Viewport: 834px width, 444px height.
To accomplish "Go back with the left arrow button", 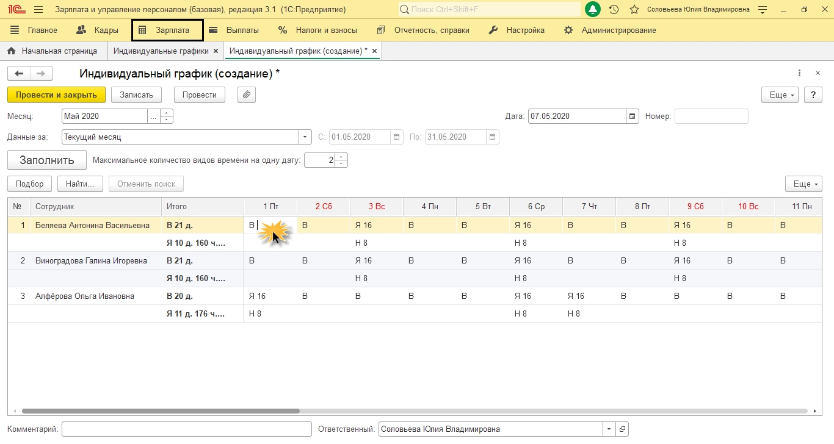I will [x=19, y=74].
